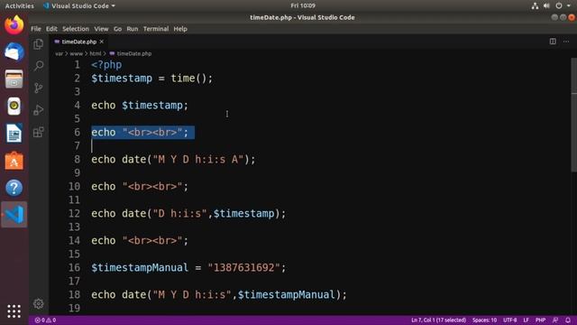Launch Thunderbird mail from the dock

click(x=14, y=52)
